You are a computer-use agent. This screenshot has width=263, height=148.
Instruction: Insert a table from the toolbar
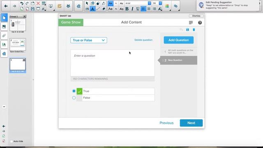[x=44, y=3]
